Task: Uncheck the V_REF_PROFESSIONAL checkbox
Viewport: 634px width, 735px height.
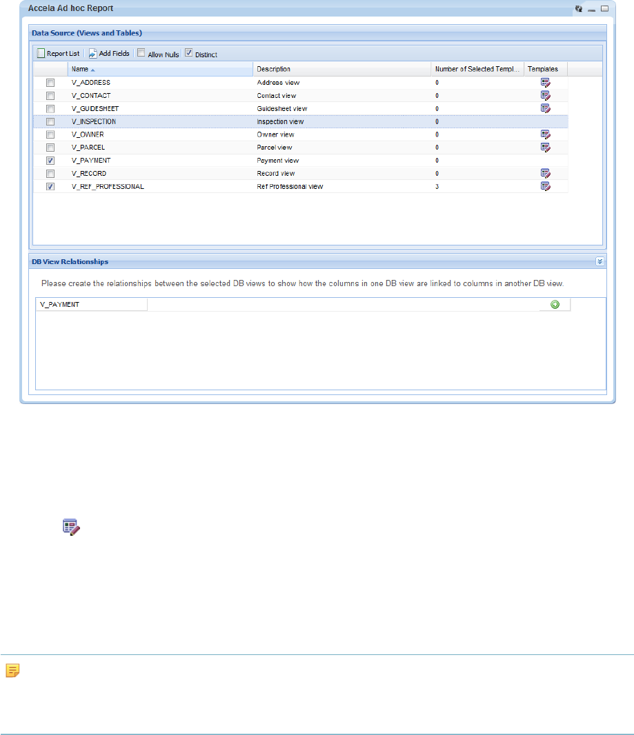Action: pos(50,187)
